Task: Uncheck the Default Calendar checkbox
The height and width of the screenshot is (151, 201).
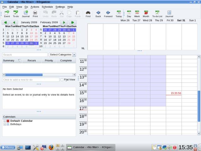Action: tap(5, 121)
